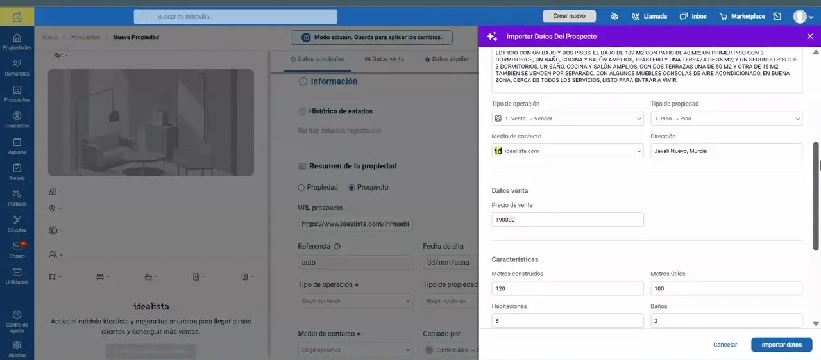The width and height of the screenshot is (821, 360).
Task: Open Tipo de propiedad dropdown in main form
Action: 451,301
